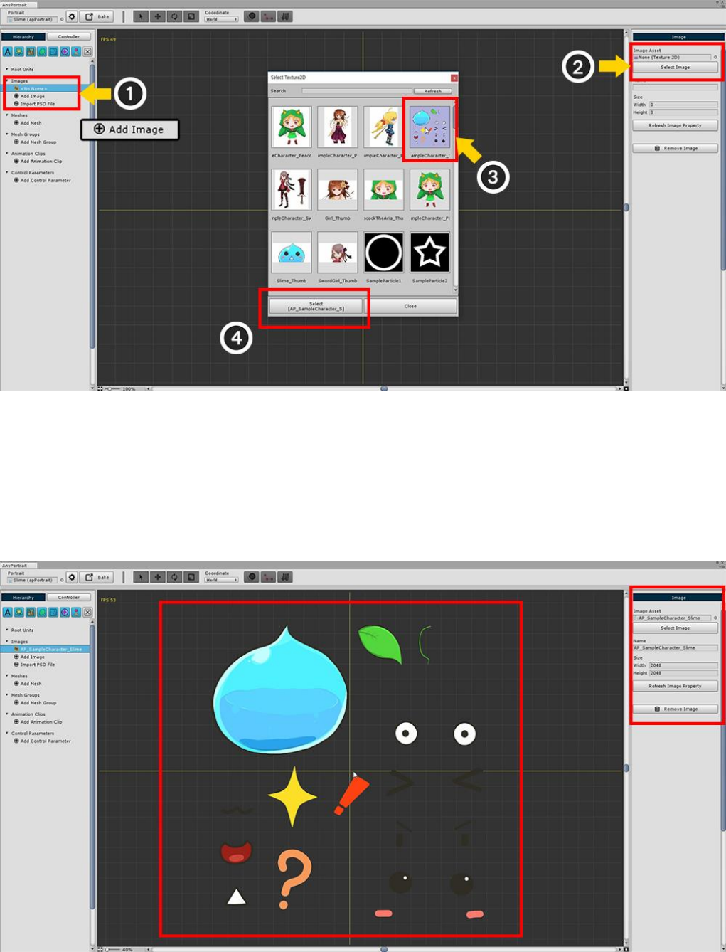The image size is (726, 952).
Task: Click Refresh in the Select Texture2D dialog
Action: [x=433, y=91]
